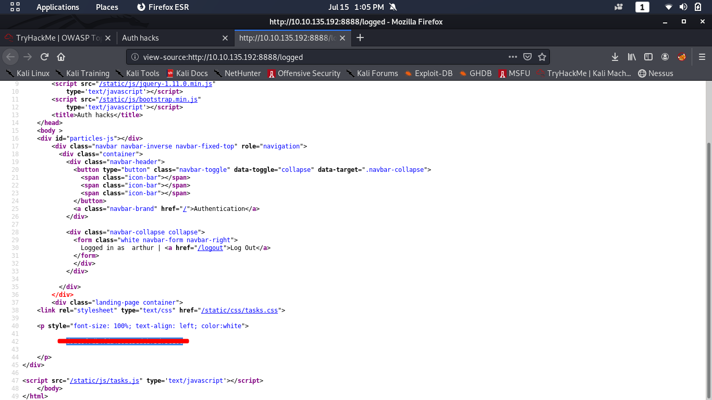Open the Downloads panel arrow
712x400 pixels.
point(615,57)
